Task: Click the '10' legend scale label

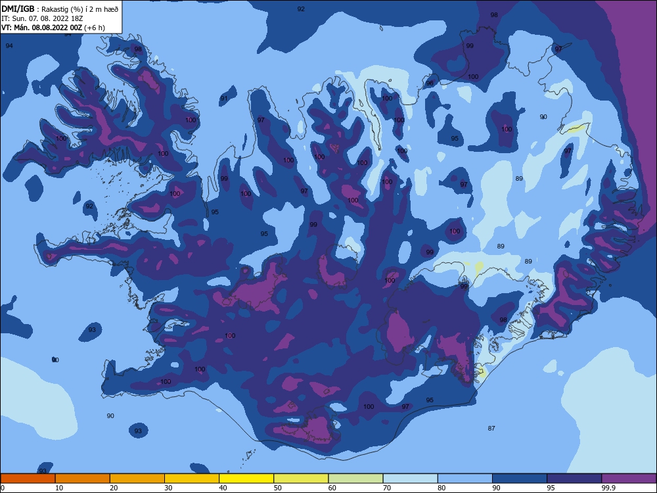Action: pyautogui.click(x=59, y=488)
